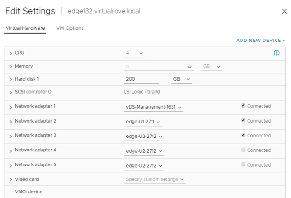This screenshot has width=291, height=198.
Task: Expand Network adapter 1 details
Action: pyautogui.click(x=10, y=107)
